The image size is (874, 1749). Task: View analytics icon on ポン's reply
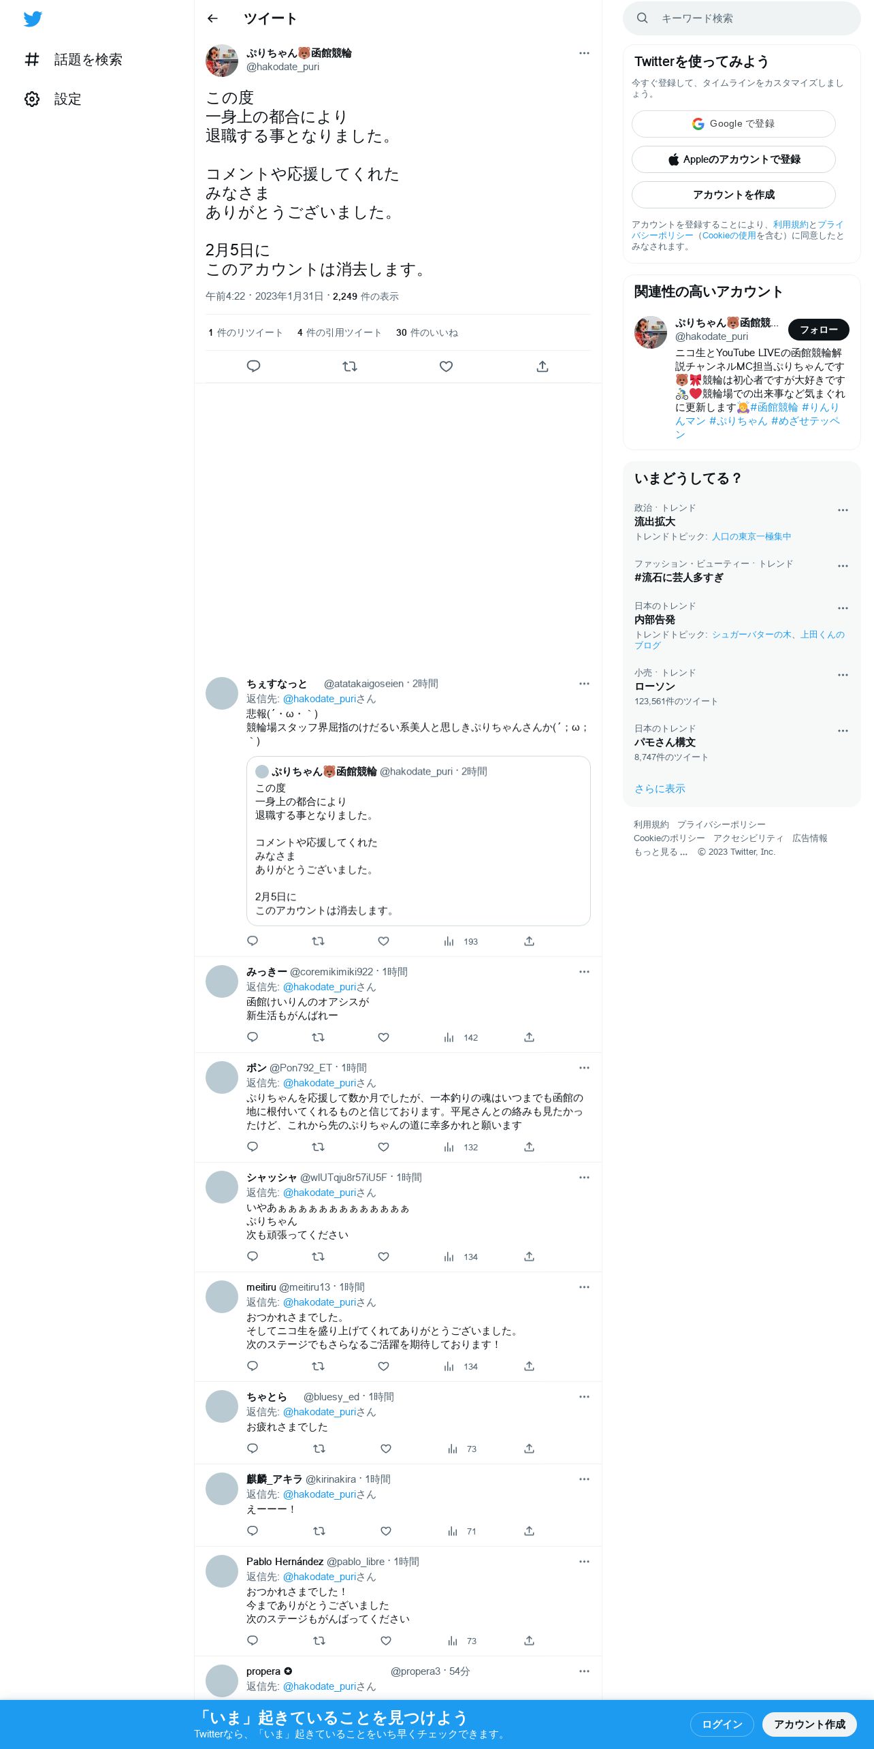click(x=449, y=1147)
